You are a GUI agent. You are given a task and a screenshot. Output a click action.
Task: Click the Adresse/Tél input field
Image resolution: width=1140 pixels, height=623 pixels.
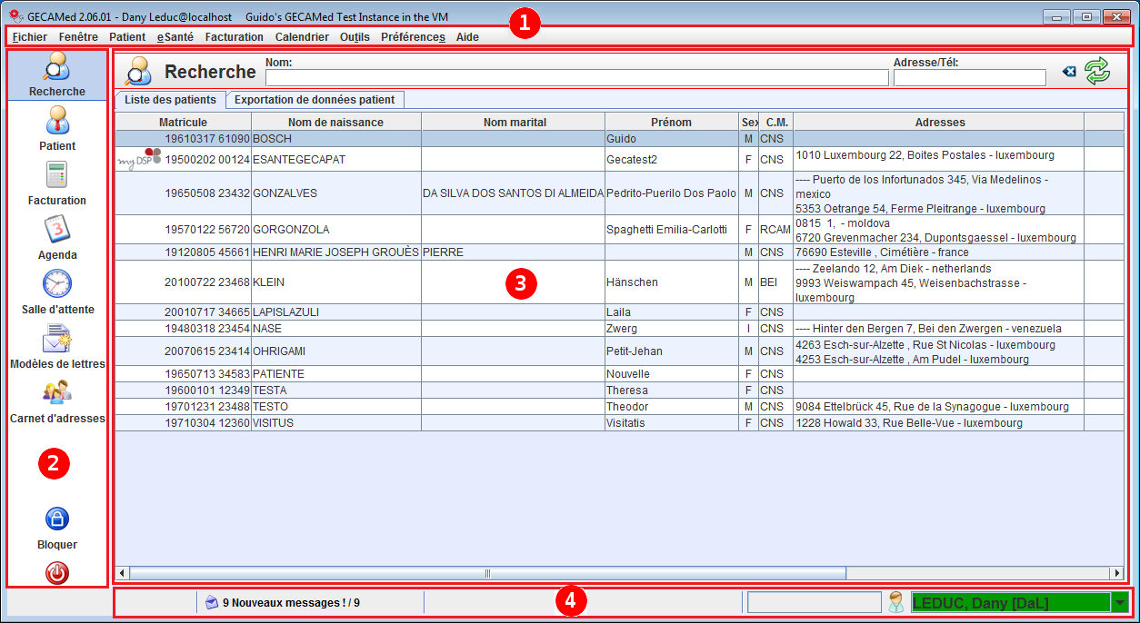[x=969, y=78]
